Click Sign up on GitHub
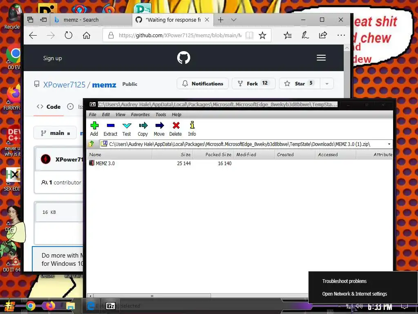Viewport: 418px width, 314px height. pos(53,58)
